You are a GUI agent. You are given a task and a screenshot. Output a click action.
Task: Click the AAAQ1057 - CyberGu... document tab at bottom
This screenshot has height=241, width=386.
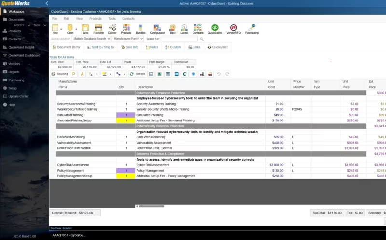tap(69, 235)
